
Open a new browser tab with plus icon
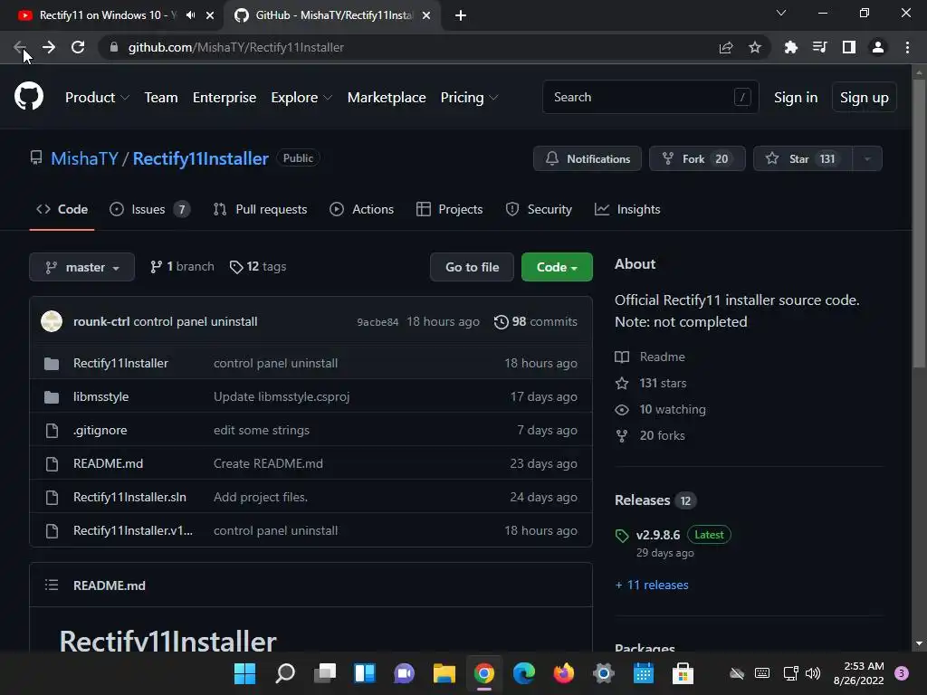(x=461, y=15)
